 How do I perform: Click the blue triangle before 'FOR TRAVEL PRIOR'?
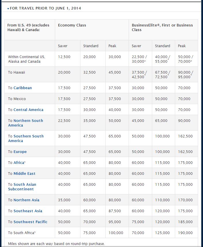tap(8, 9)
